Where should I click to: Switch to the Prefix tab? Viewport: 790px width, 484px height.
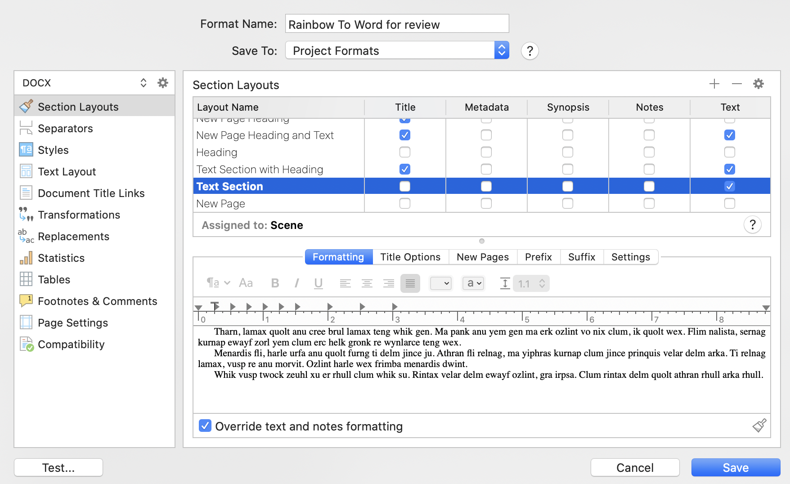[x=539, y=257]
